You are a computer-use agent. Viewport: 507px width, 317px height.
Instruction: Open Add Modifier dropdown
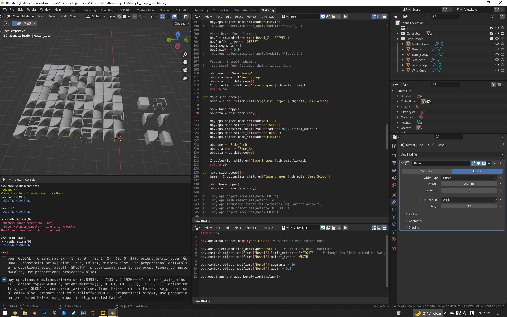[x=452, y=155]
